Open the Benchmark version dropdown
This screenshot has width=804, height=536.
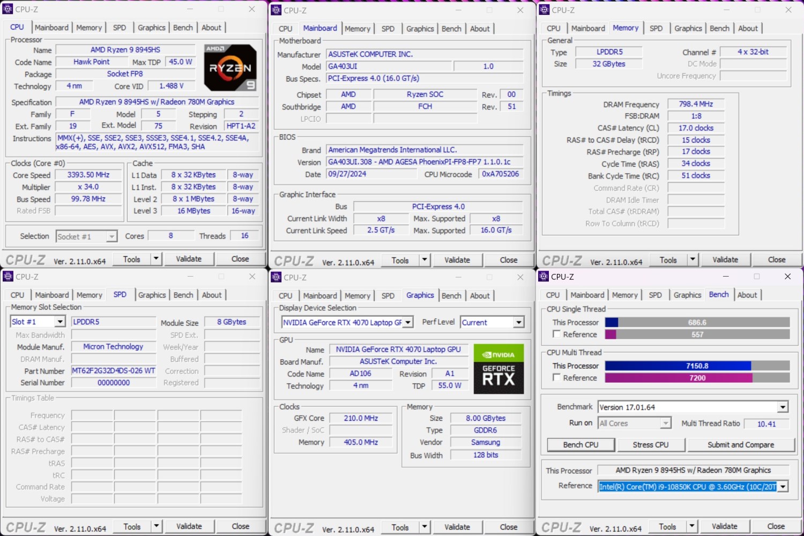pos(783,407)
